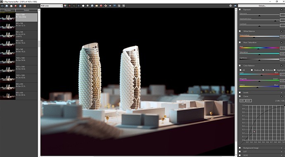Switch to the Details tab
The width and height of the screenshot is (285, 157).
[x=26, y=10]
